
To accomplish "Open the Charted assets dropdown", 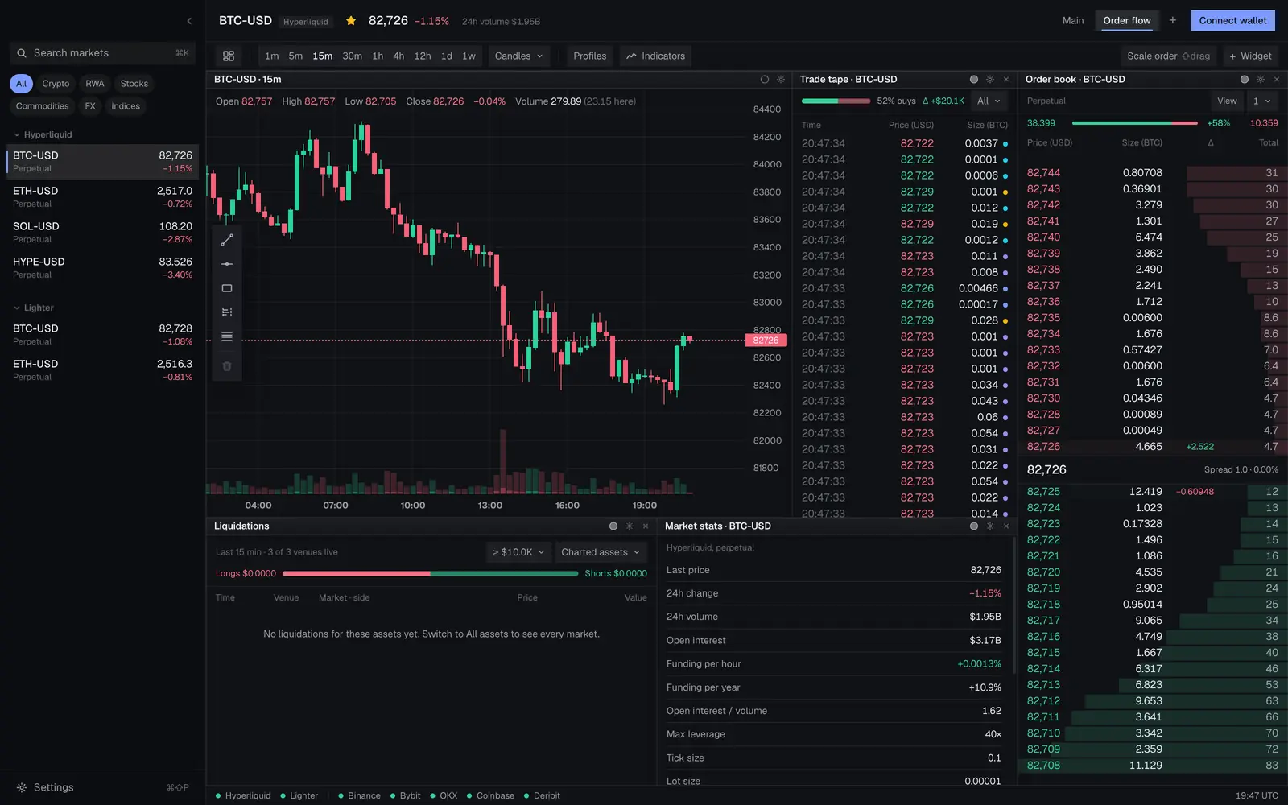I will (601, 552).
